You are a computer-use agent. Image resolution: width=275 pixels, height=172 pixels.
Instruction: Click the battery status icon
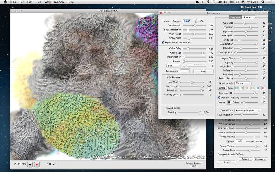coord(237,2)
